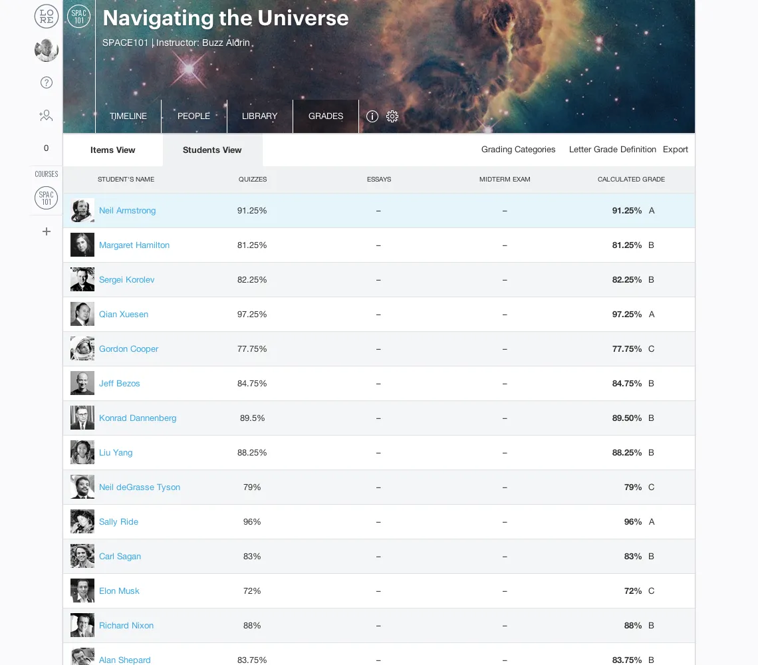
Task: Open Qian Xuesen's student page
Action: 124,315
